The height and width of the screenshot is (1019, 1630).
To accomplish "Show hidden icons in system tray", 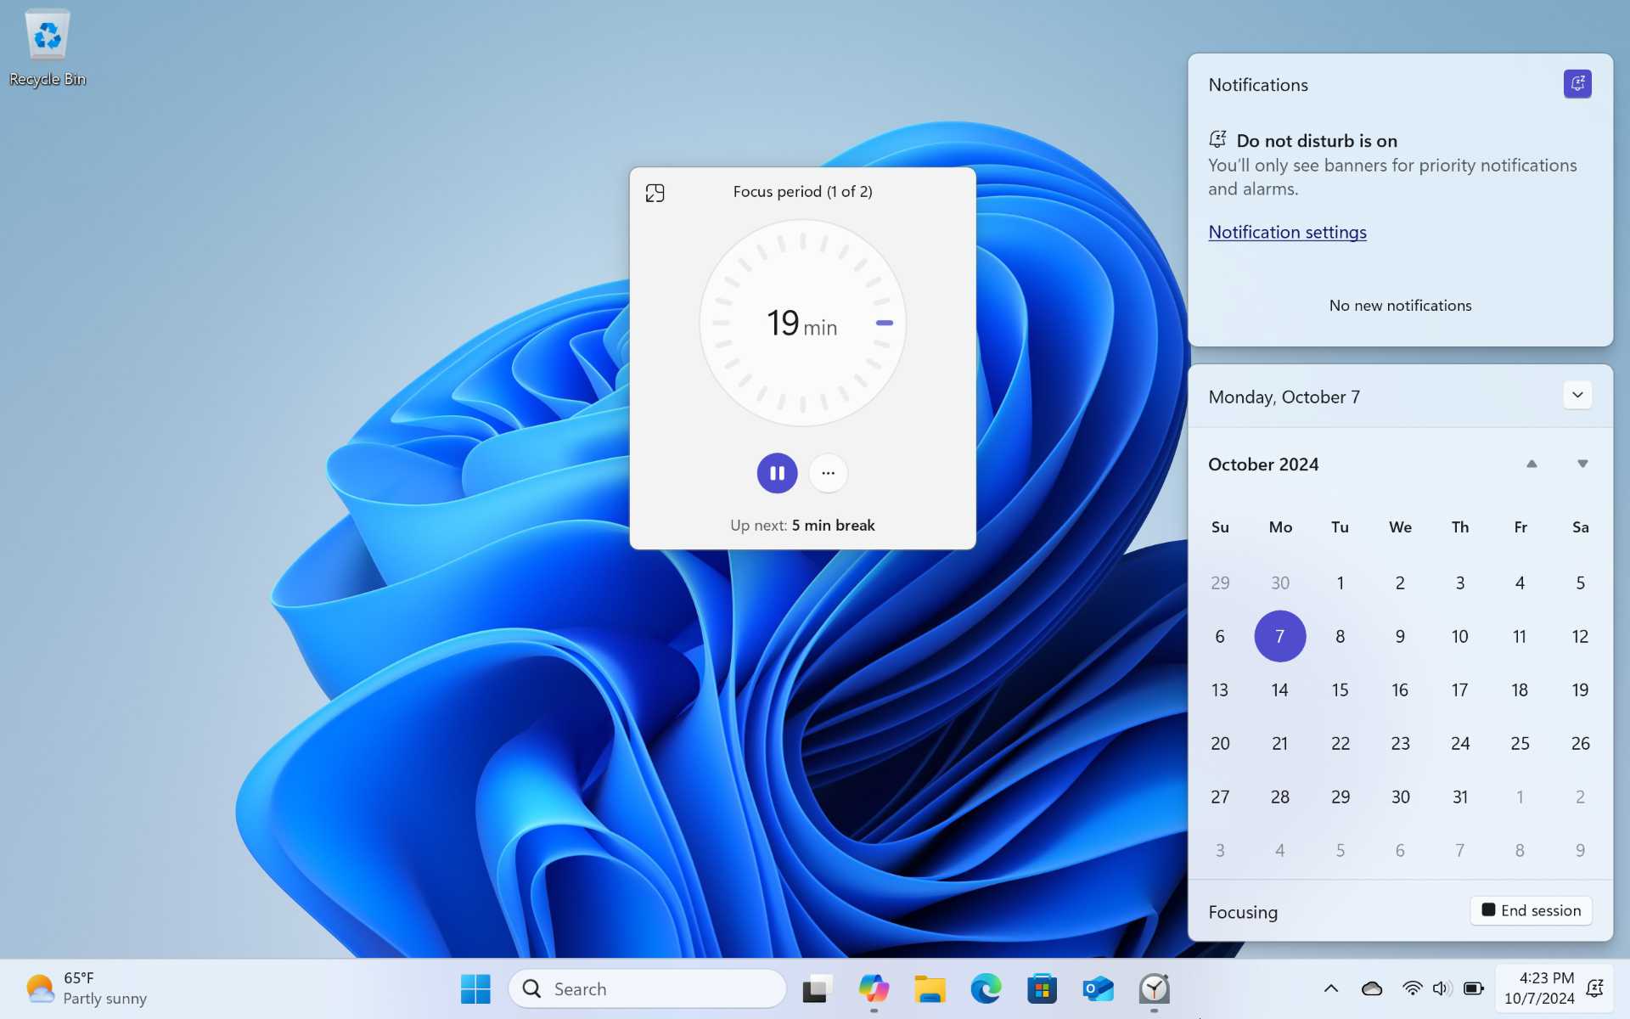I will pos(1331,988).
